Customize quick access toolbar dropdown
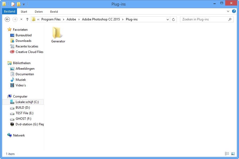Viewport: 239px width, 159px height. (24, 4)
